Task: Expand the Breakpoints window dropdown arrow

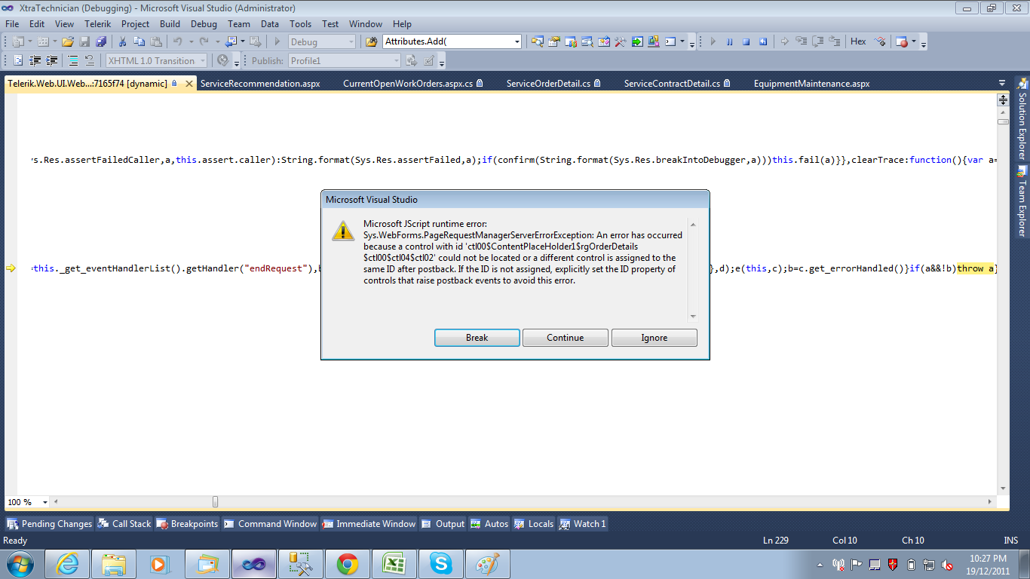Action: click(x=913, y=42)
